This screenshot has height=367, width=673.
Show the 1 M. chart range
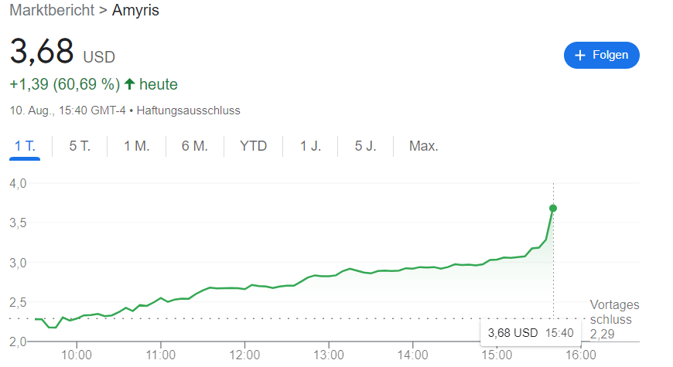point(137,146)
